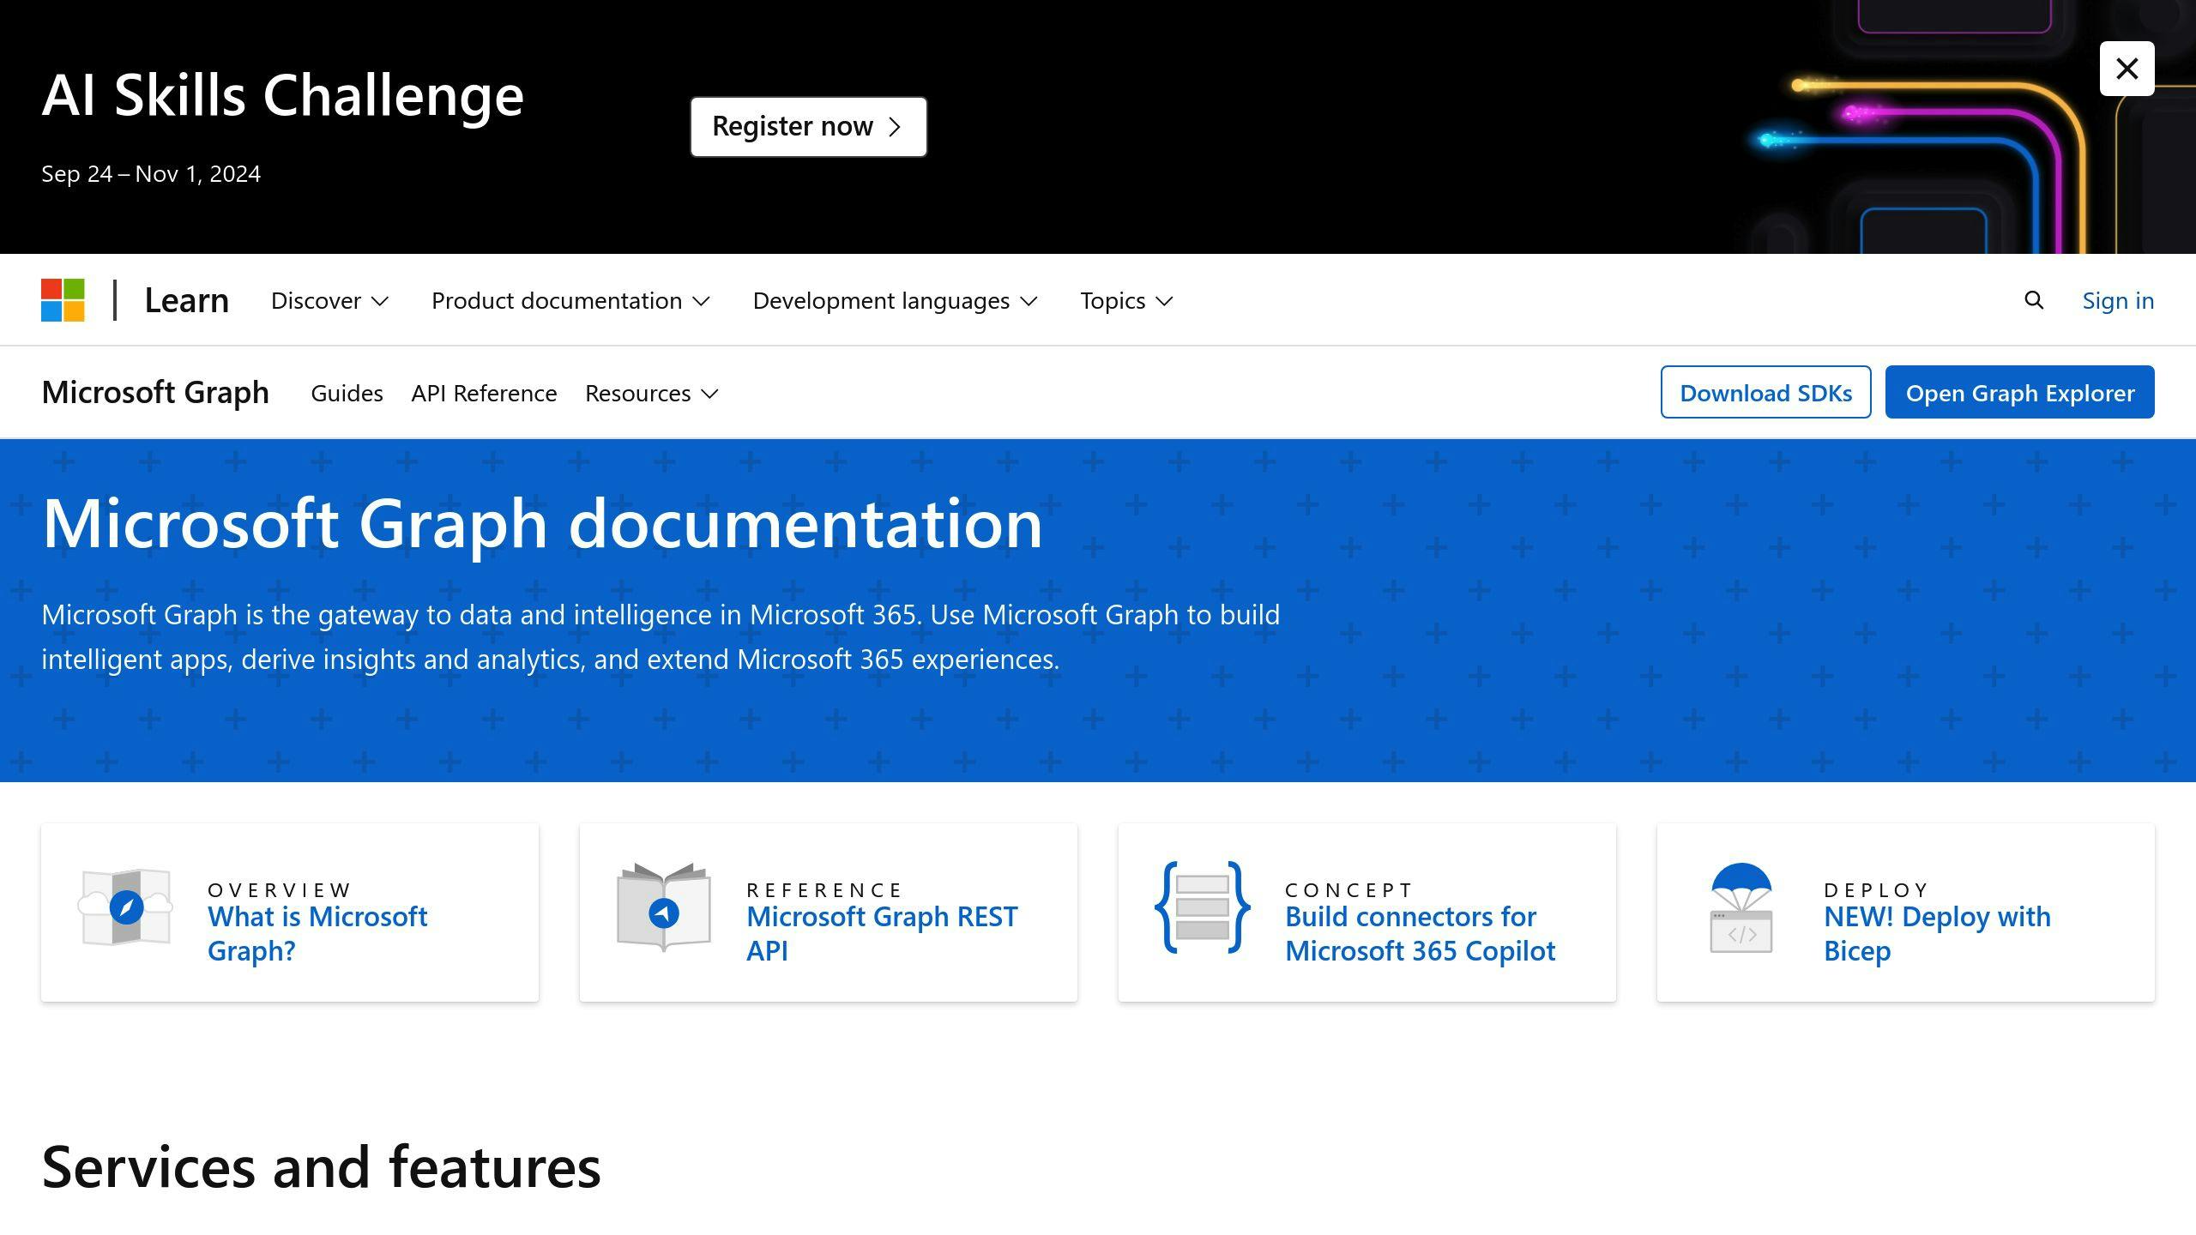This screenshot has width=2196, height=1235.
Task: Open NEW! Deploy with Bicep link
Action: point(1937,933)
